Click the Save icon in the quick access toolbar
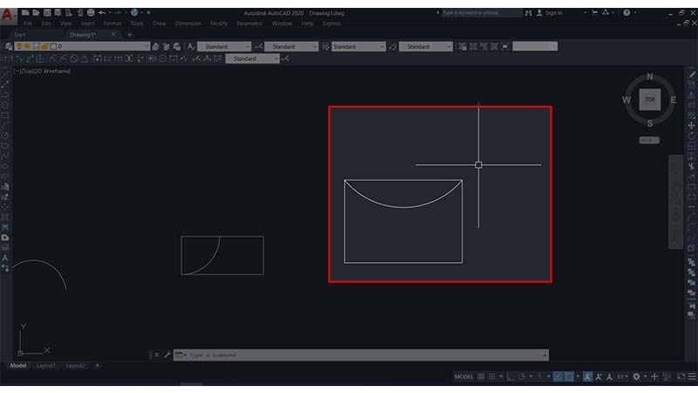This screenshot has width=698, height=393. point(47,12)
